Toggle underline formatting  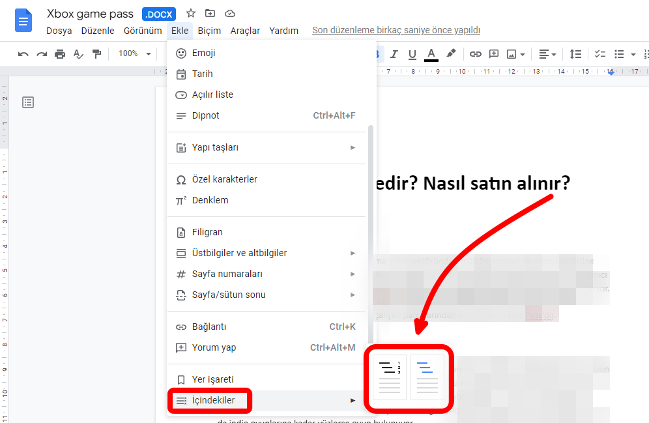412,54
